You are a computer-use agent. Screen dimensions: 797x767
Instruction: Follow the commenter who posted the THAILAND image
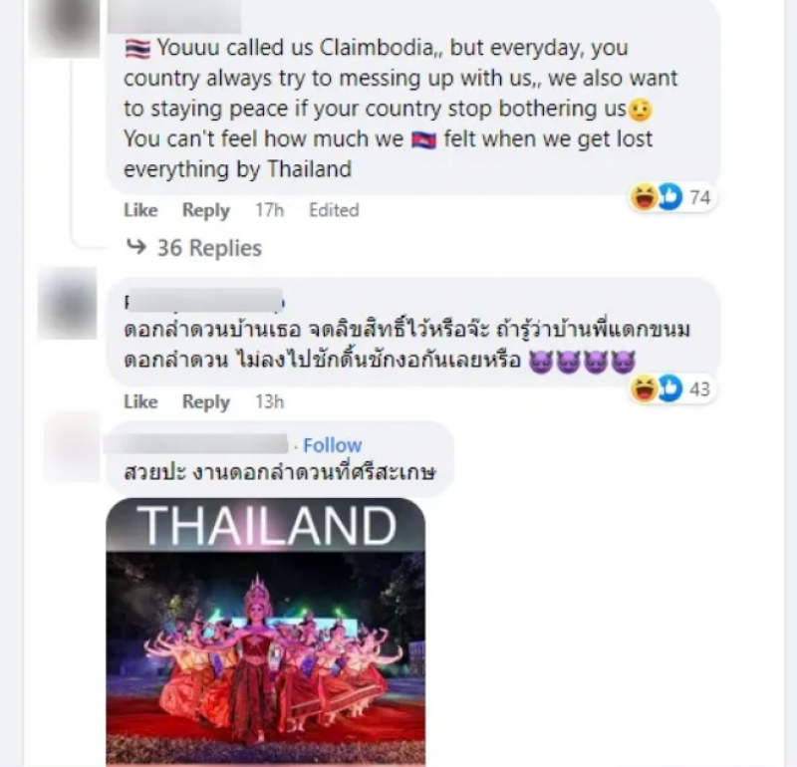tap(333, 445)
